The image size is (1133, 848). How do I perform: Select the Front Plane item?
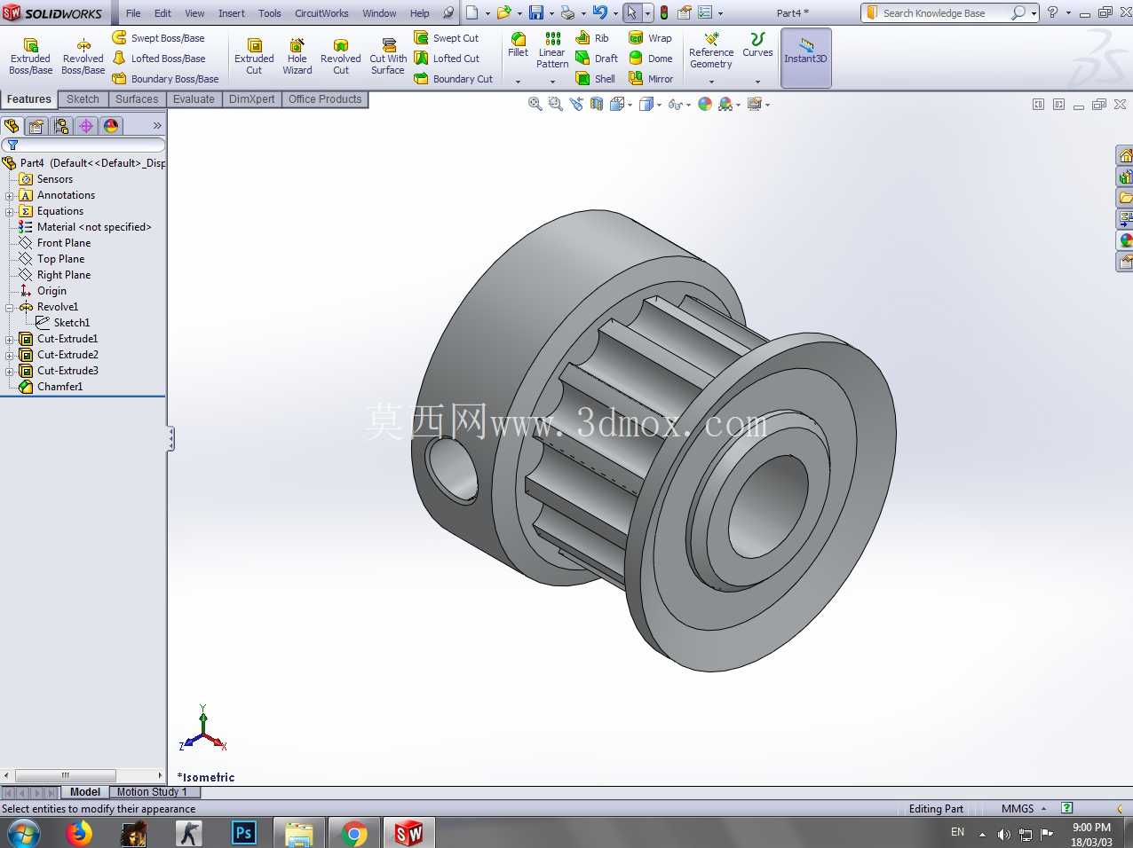click(64, 243)
